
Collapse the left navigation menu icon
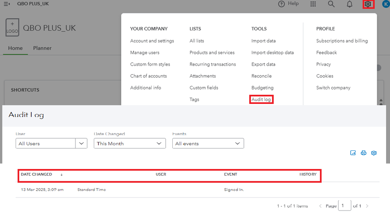(x=7, y=4)
